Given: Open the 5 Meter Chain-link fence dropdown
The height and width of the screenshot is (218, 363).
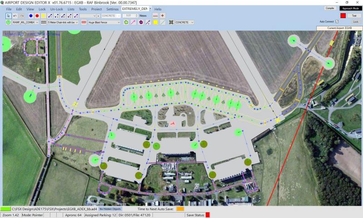Looking at the screenshot, I should point(64,22).
